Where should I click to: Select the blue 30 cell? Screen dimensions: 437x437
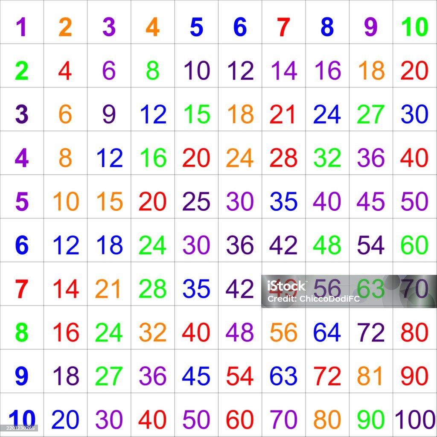[414, 114]
